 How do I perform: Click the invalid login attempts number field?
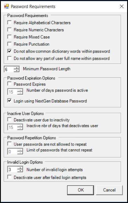[12, 169]
